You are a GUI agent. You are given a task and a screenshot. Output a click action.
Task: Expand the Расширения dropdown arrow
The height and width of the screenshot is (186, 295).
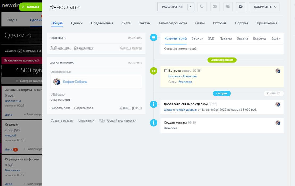click(x=191, y=7)
